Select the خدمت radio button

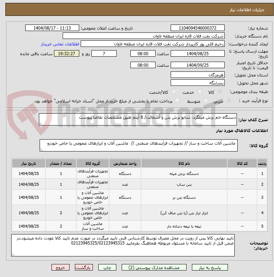tap(199, 92)
